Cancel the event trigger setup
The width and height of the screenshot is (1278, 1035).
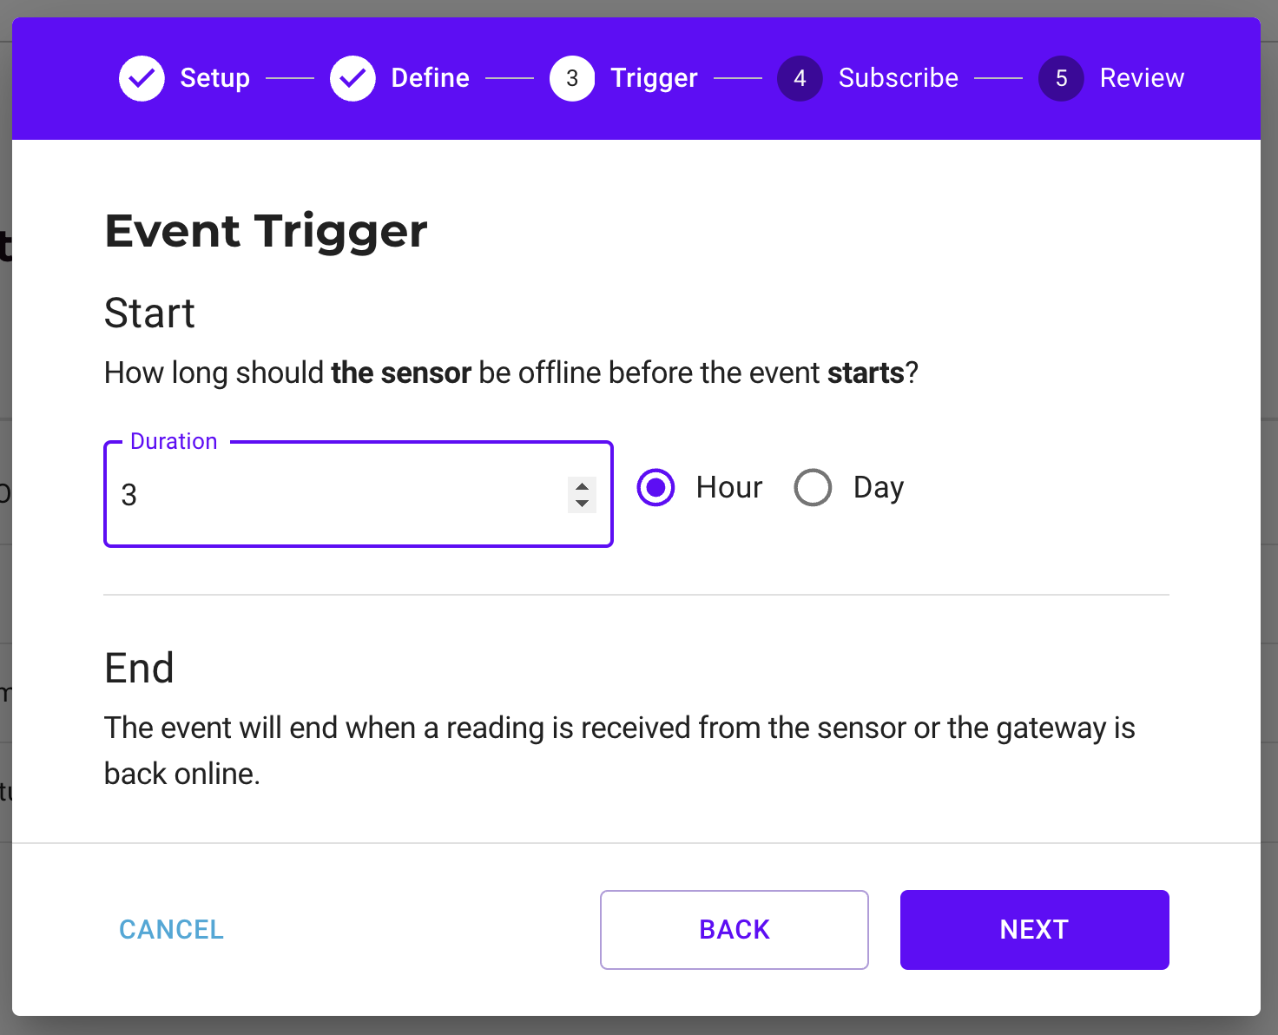pos(171,929)
